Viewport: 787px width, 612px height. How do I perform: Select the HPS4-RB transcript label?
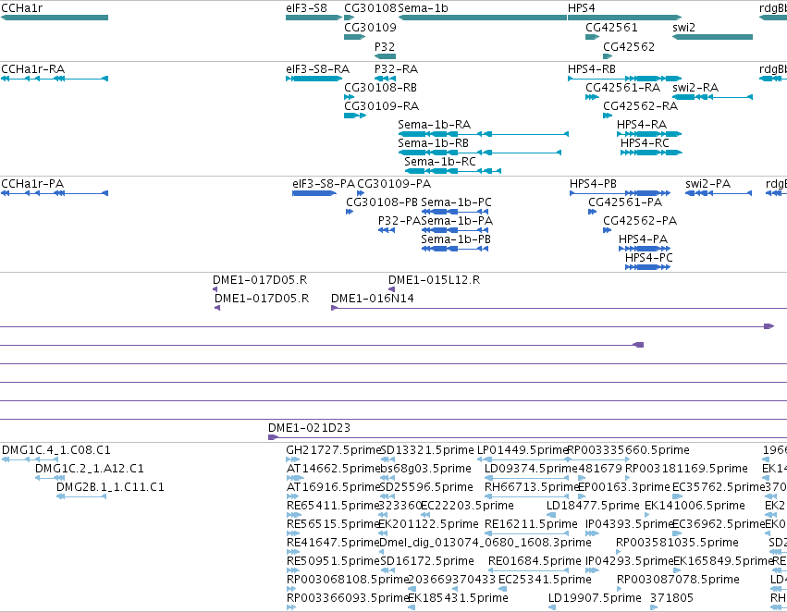pyautogui.click(x=592, y=69)
